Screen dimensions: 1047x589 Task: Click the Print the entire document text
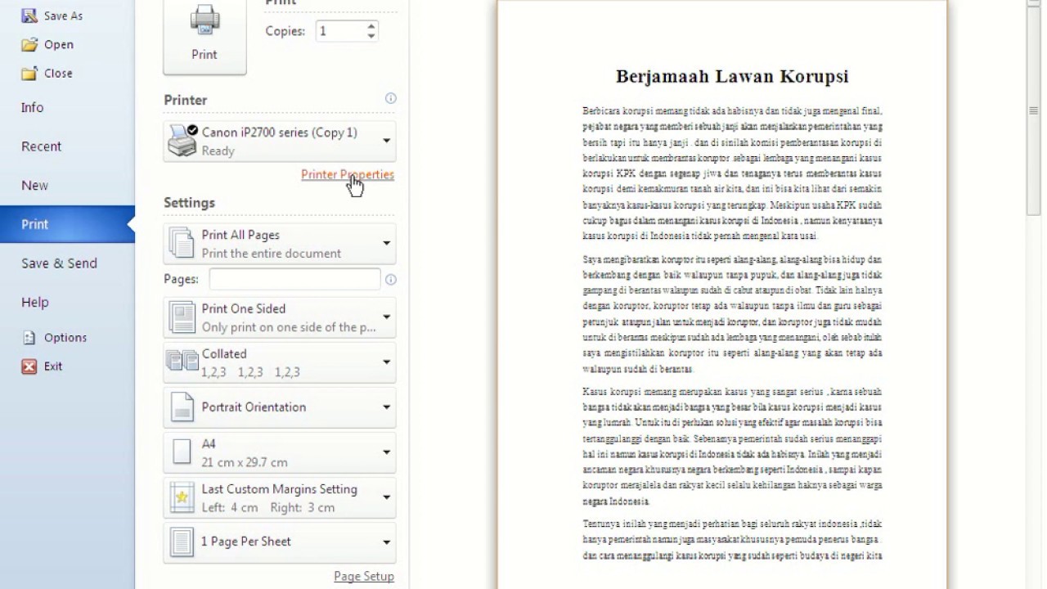[x=272, y=254]
